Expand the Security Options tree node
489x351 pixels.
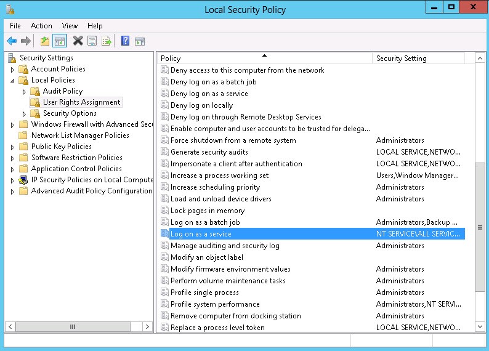coord(24,114)
